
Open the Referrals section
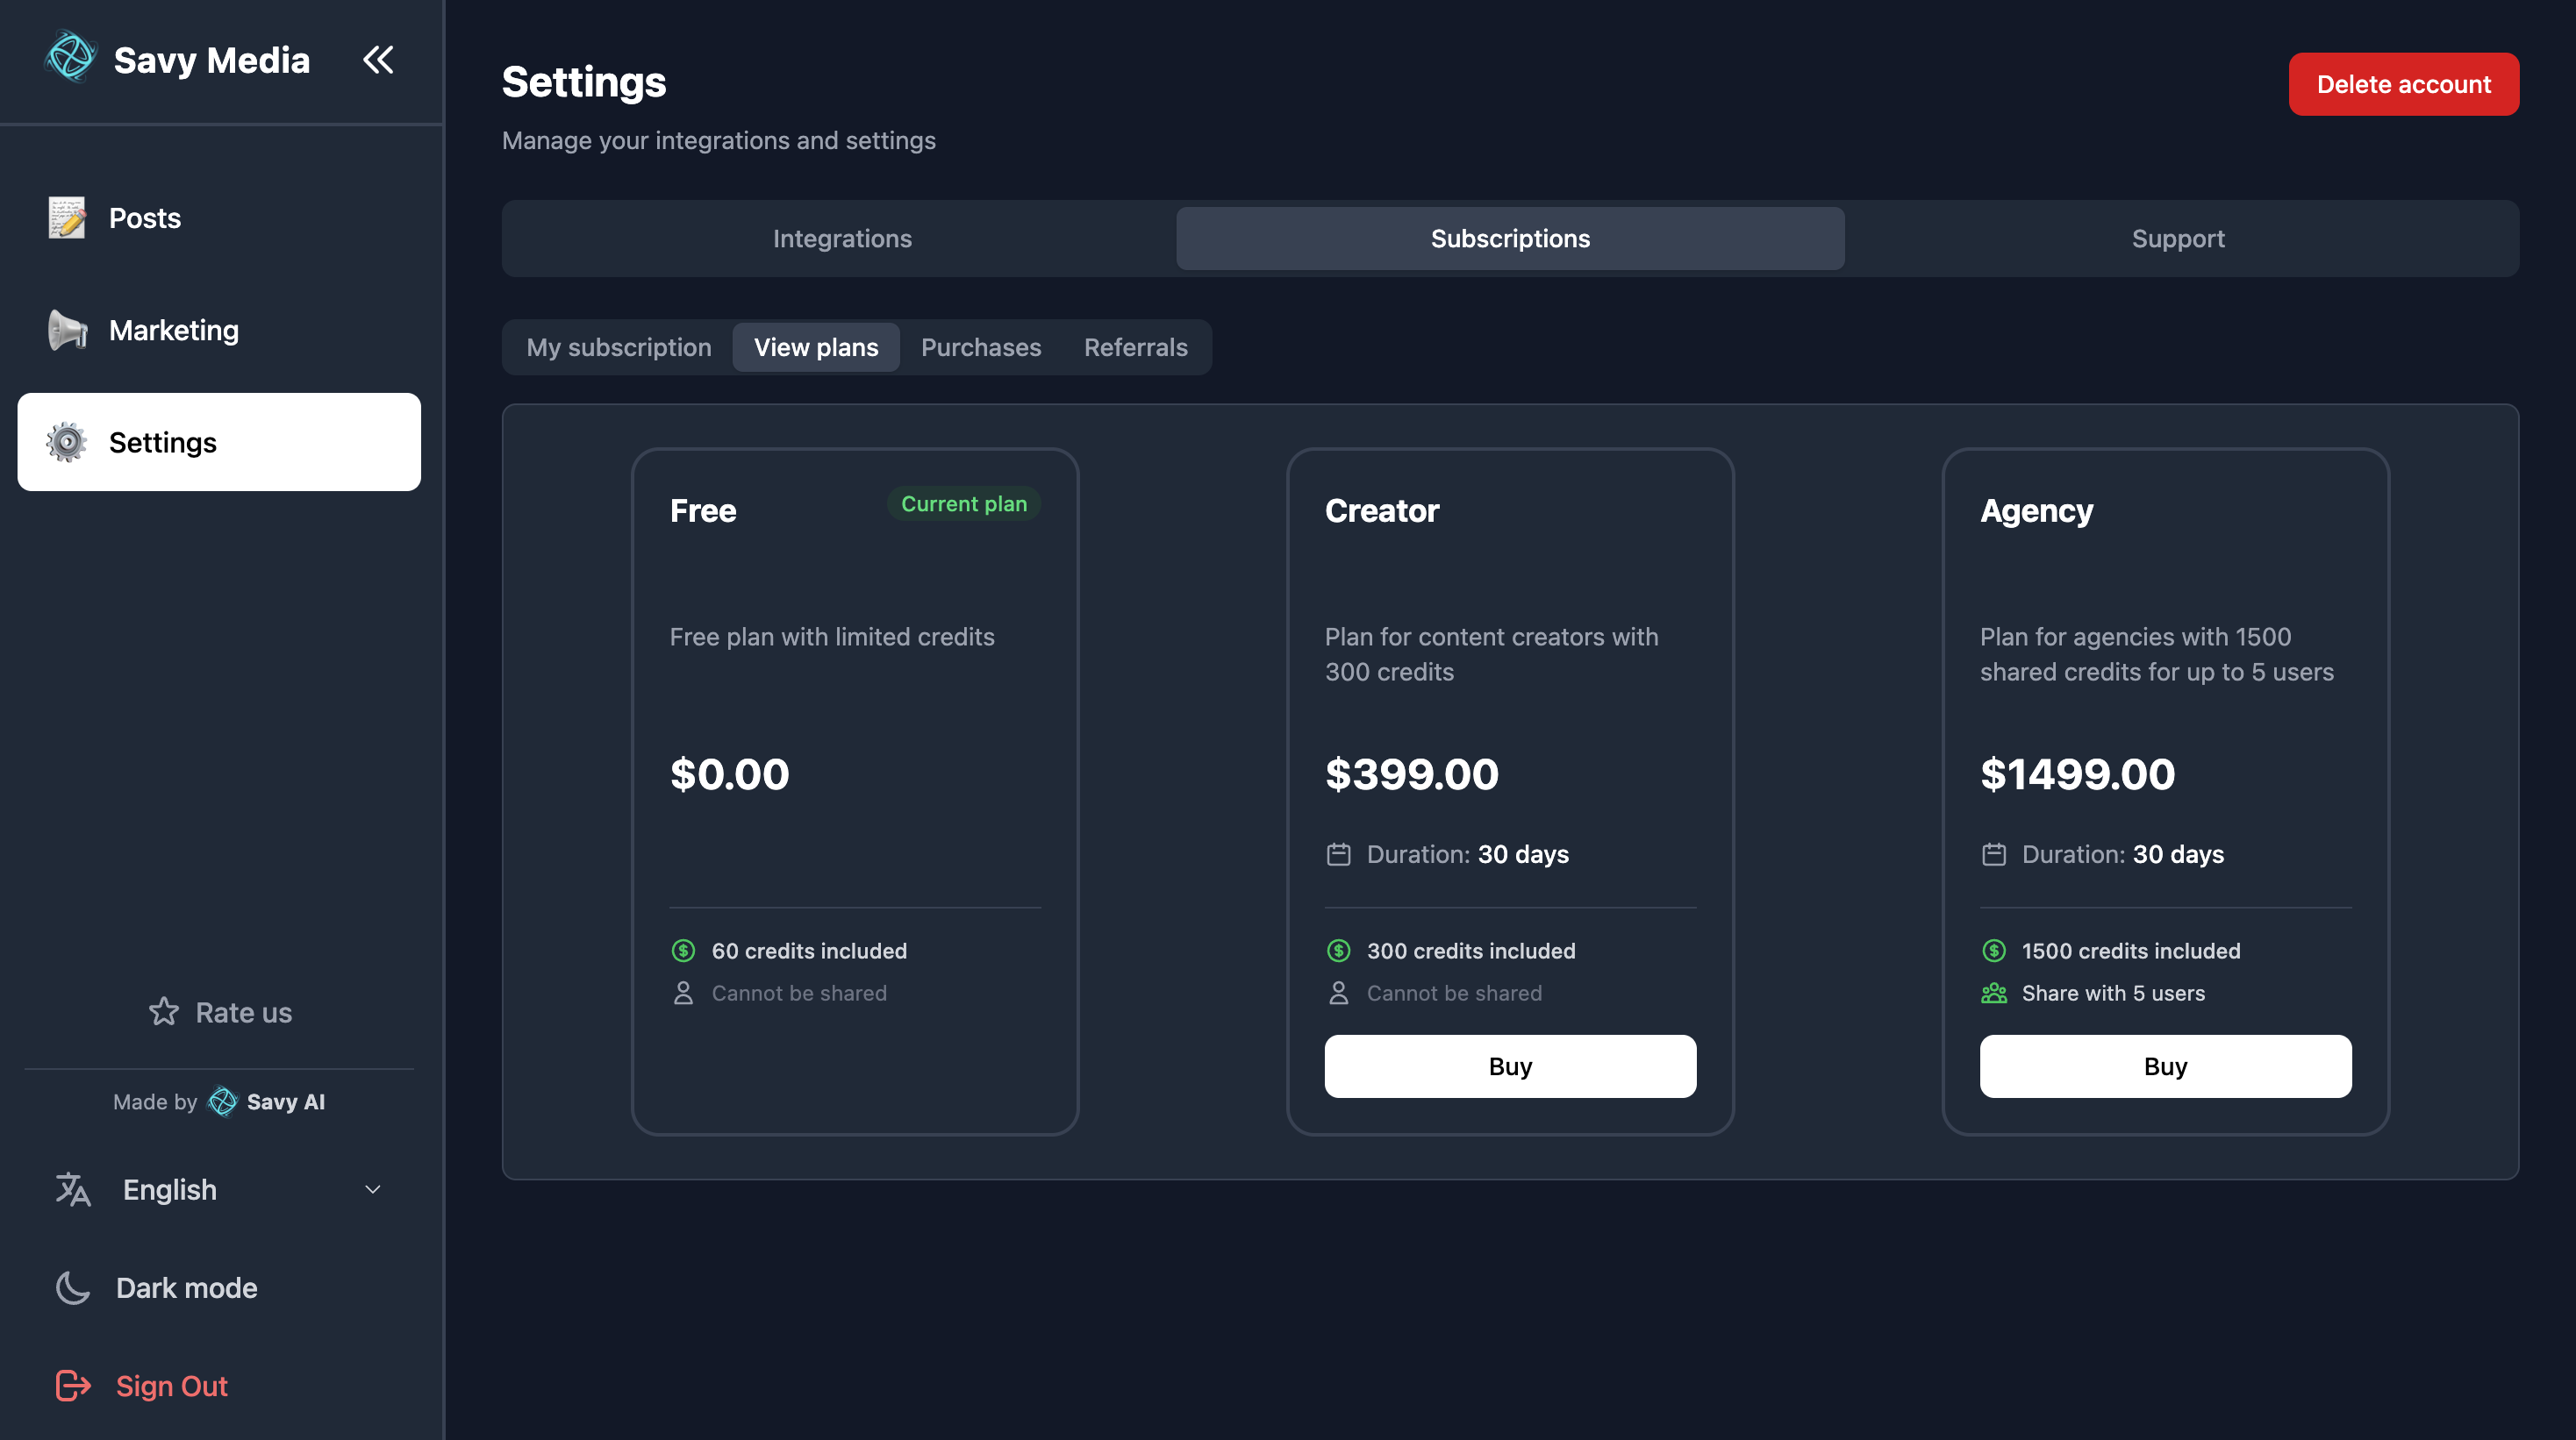pos(1135,346)
